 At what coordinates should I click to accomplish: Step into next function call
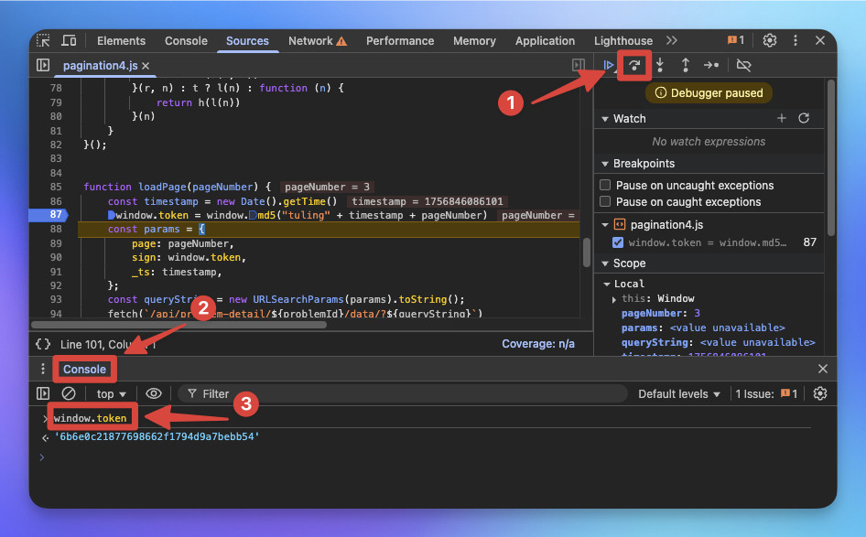(x=660, y=65)
